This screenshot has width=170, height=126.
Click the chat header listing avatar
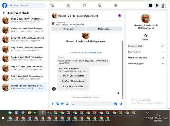(54, 16)
